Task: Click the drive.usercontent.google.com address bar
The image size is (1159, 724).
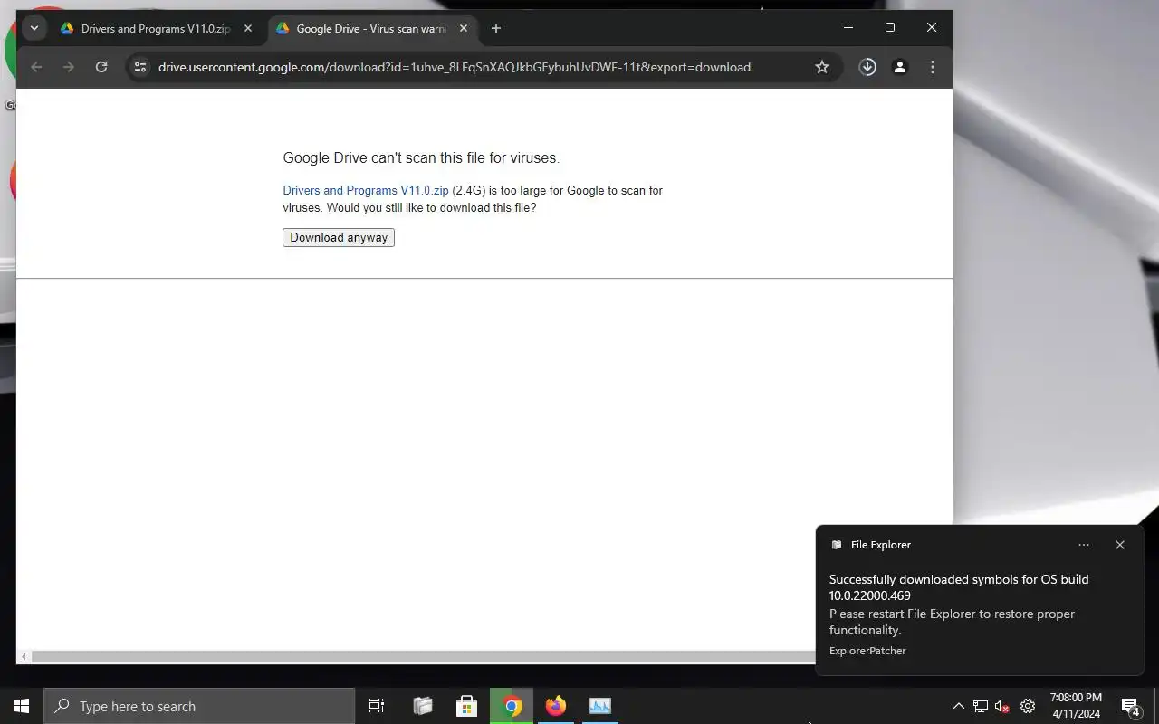Action: coord(454,67)
